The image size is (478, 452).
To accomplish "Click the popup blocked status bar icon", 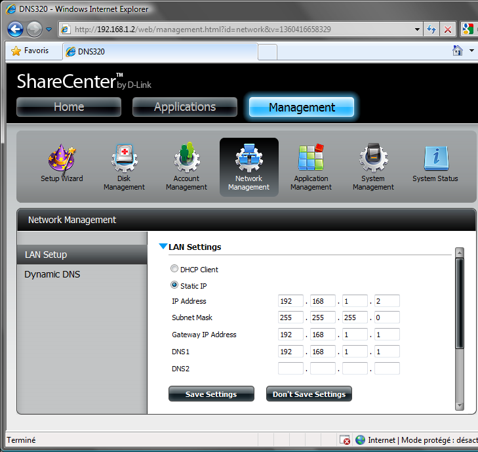I will coord(344,440).
